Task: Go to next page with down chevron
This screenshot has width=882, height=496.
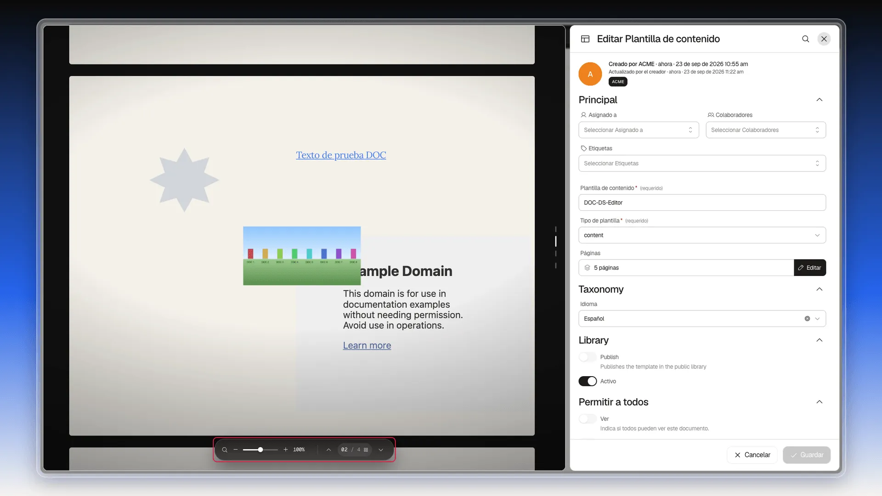Action: tap(381, 450)
